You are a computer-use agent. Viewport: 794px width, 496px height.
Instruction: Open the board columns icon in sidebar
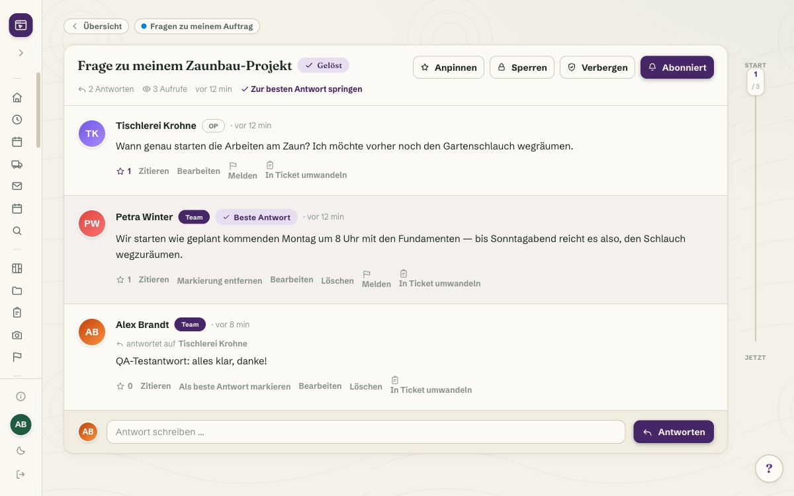17,268
